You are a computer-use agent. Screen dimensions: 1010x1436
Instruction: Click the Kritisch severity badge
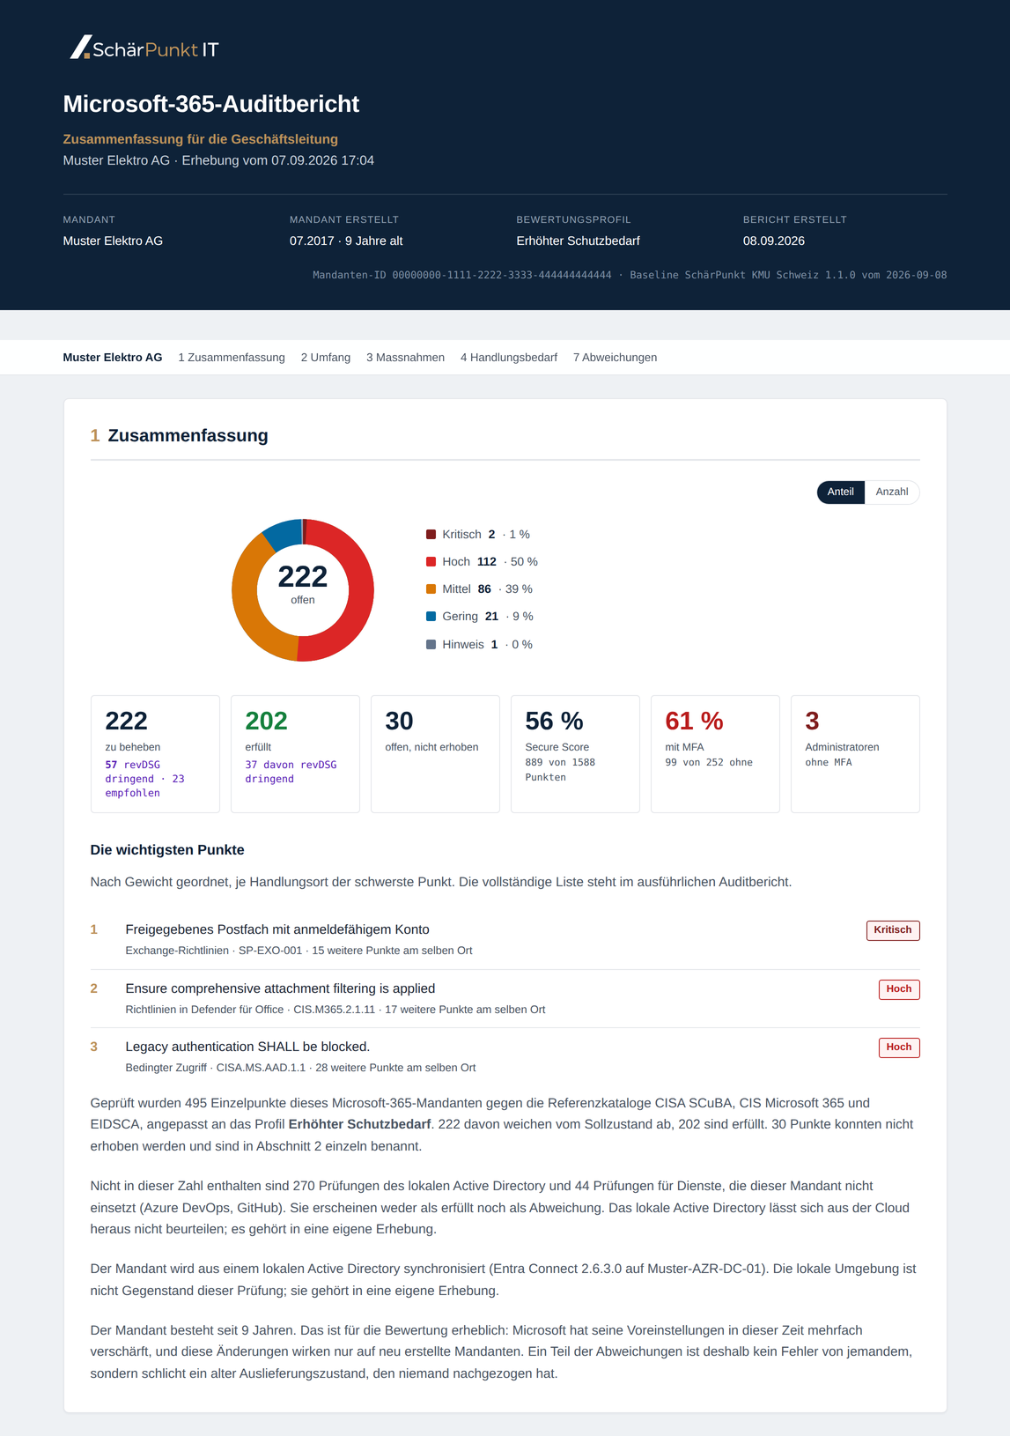point(893,930)
